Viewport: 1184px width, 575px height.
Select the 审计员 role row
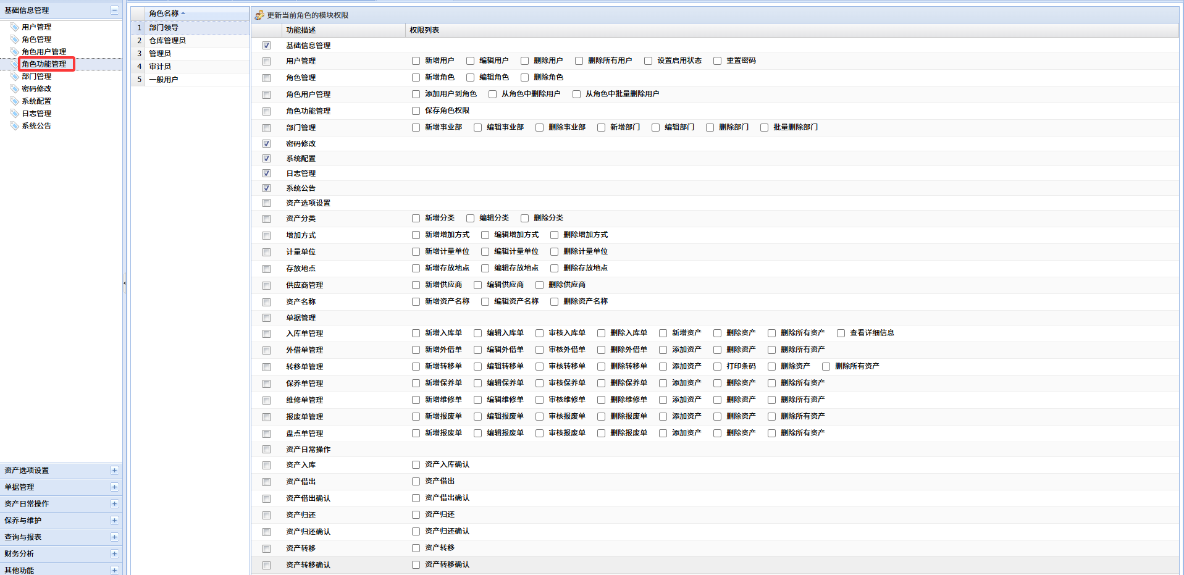click(x=190, y=67)
